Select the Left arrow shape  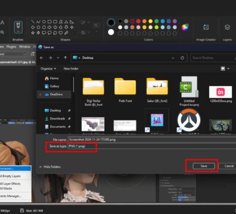(x=55, y=27)
